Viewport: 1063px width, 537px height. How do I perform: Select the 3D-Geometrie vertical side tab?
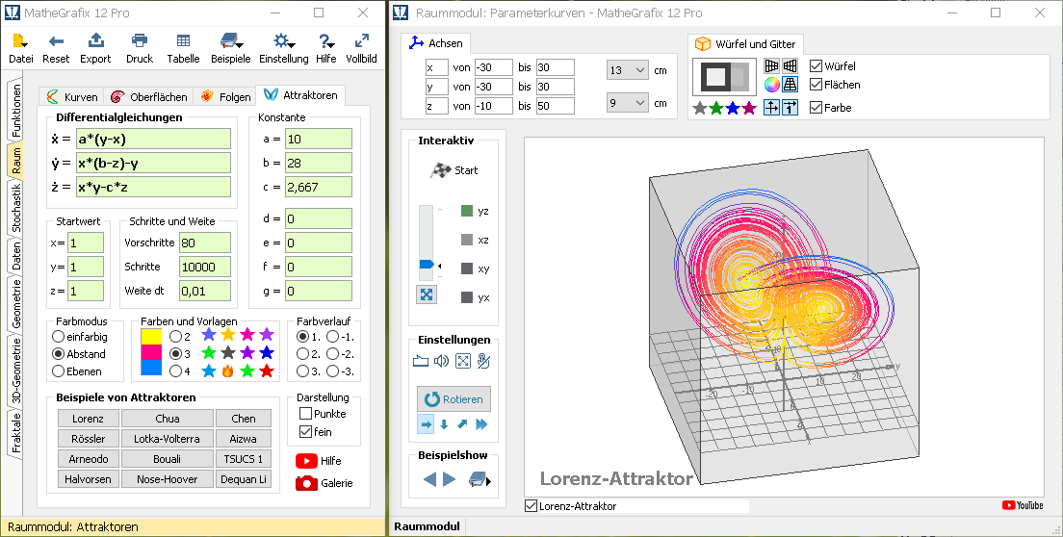[15, 371]
